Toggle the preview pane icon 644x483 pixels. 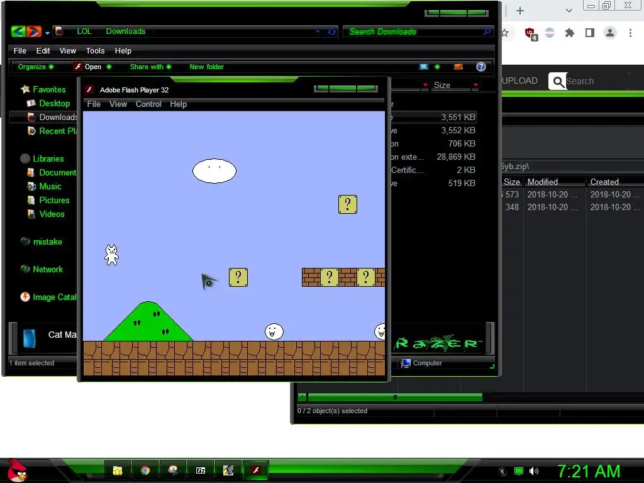(x=458, y=67)
